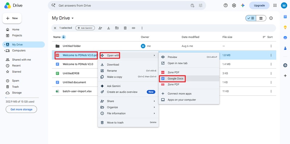
Task: Choose Ask Gemini in context menu
Action: 128,86
